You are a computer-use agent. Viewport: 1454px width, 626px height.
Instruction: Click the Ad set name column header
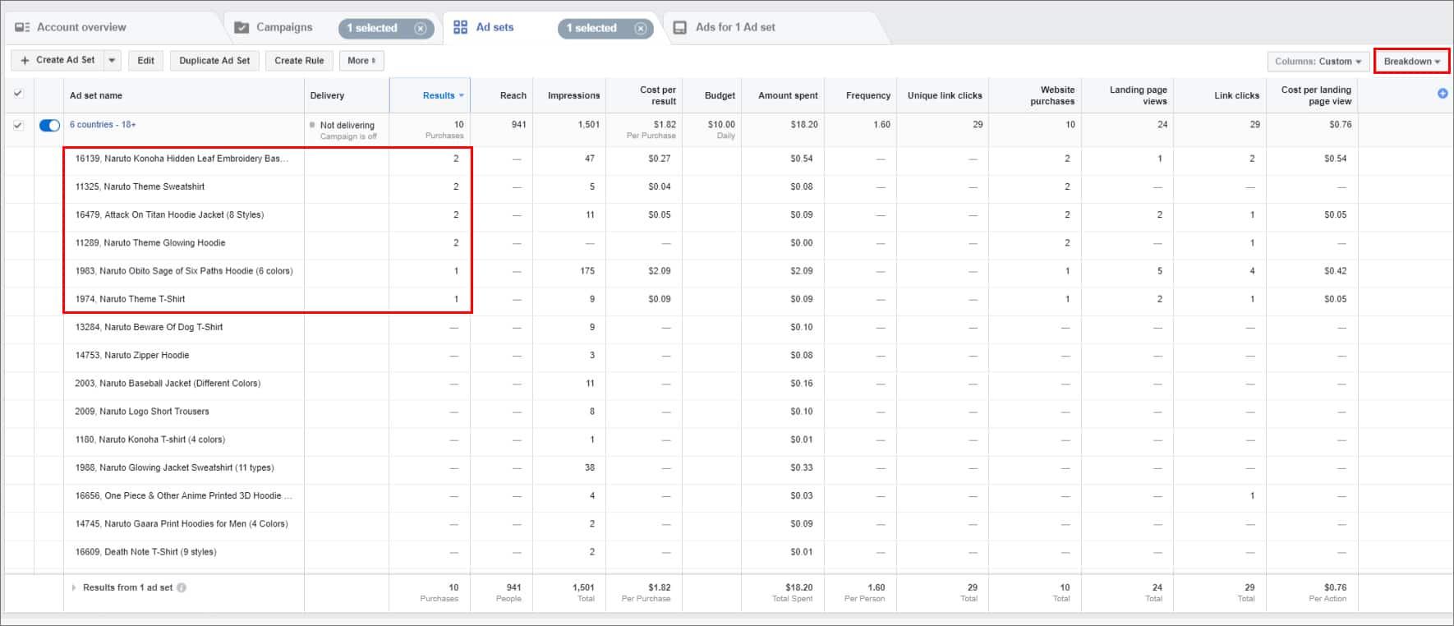tap(183, 95)
